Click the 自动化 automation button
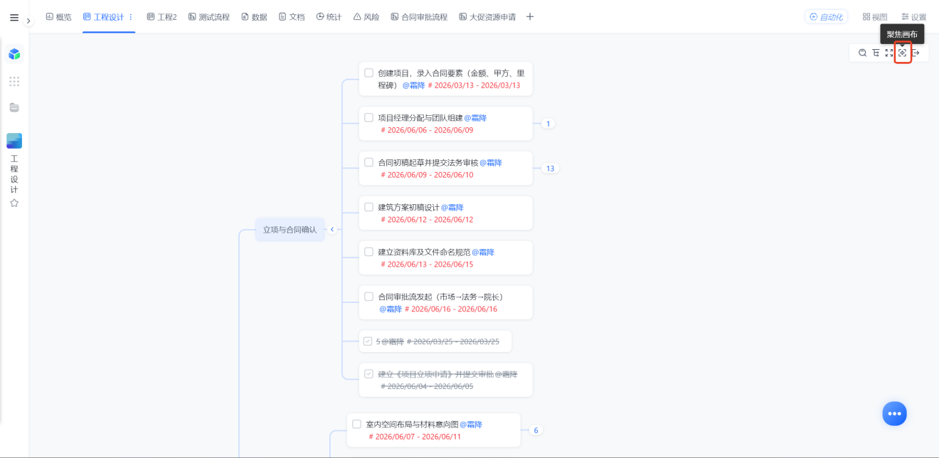 click(826, 17)
